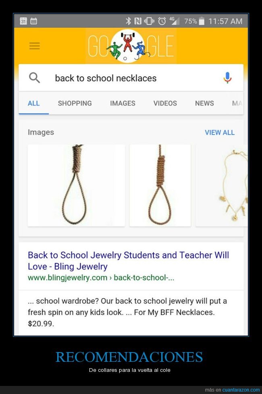Viewport: 262px width, 394px height.
Task: Visit cuantarazon.com link in footer
Action: (x=241, y=390)
